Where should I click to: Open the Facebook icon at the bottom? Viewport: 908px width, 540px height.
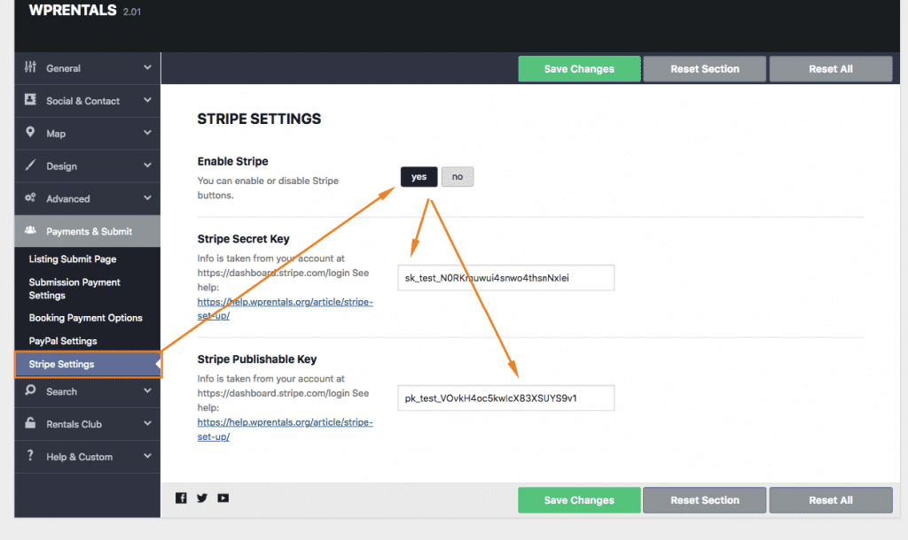click(181, 498)
